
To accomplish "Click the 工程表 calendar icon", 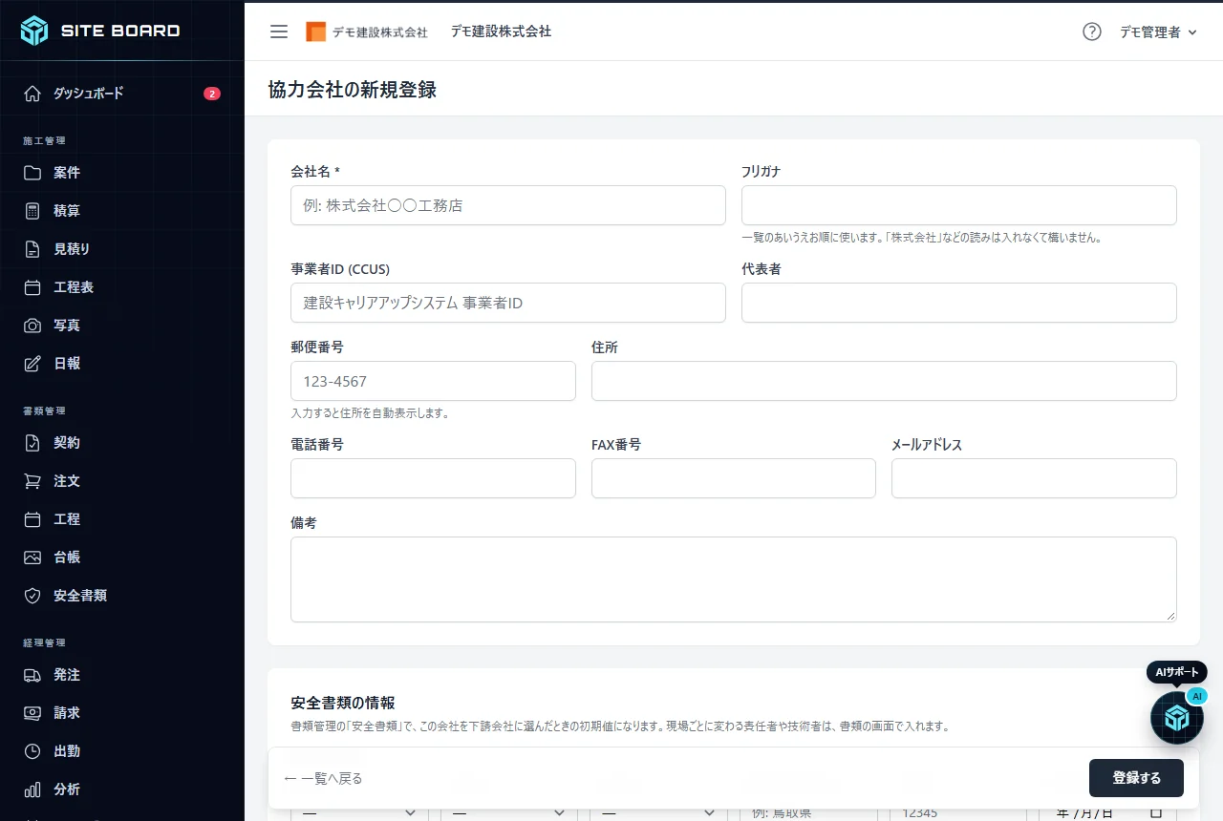I will click(x=32, y=287).
